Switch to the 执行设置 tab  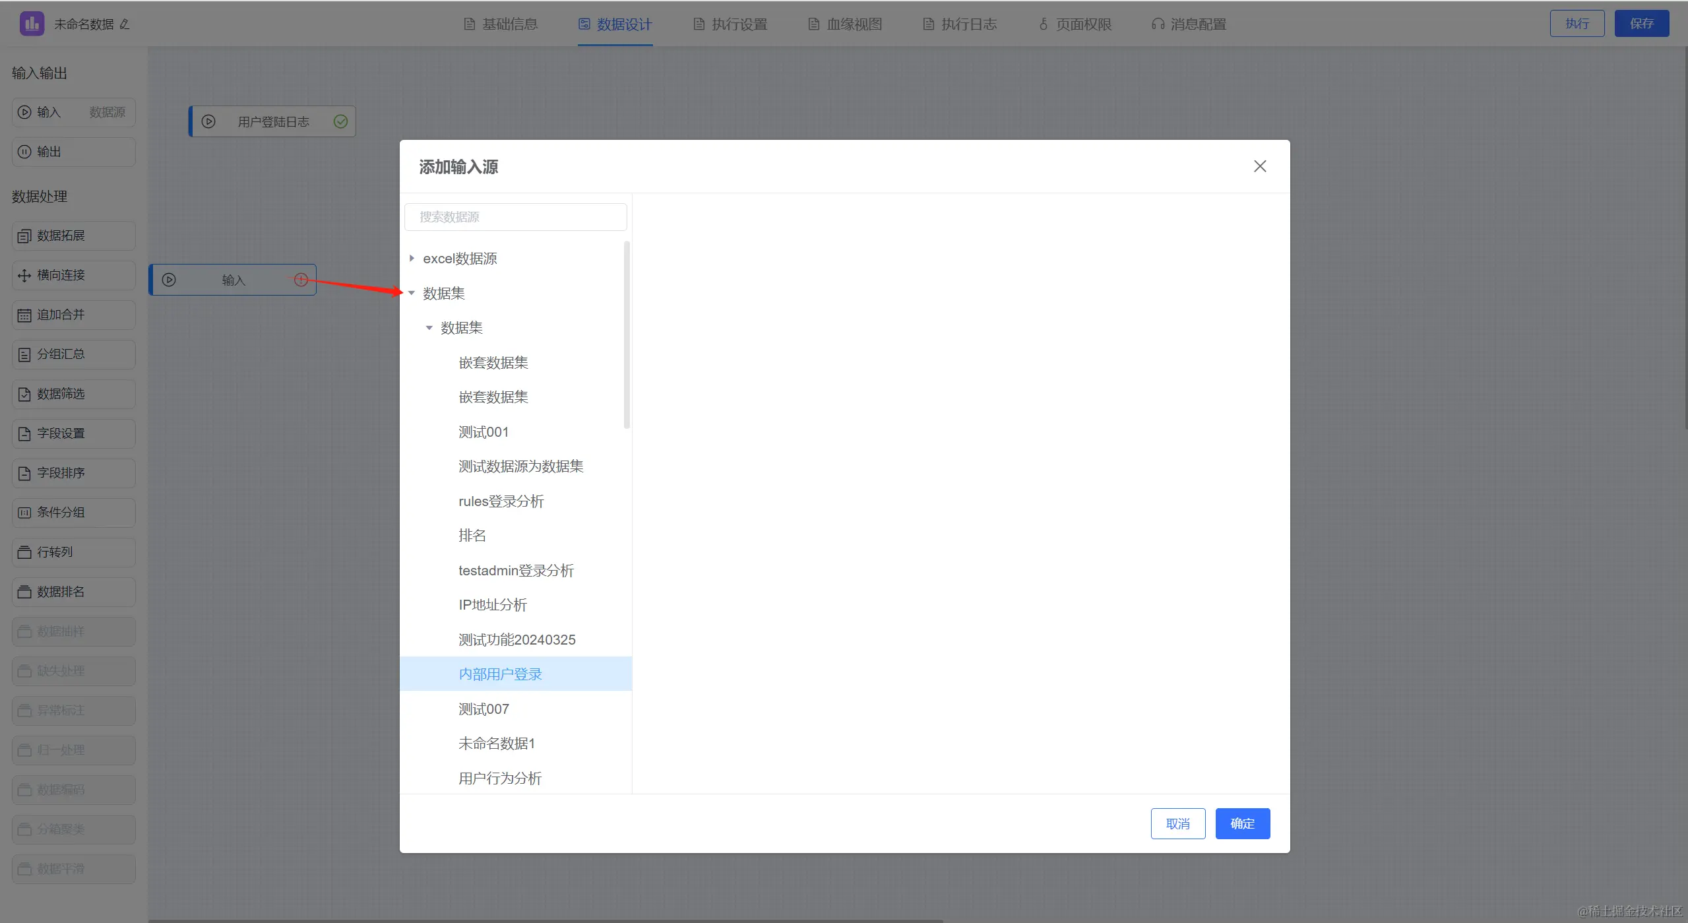coord(730,24)
